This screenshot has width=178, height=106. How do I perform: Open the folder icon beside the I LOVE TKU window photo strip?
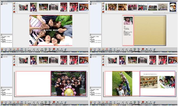[14, 3]
